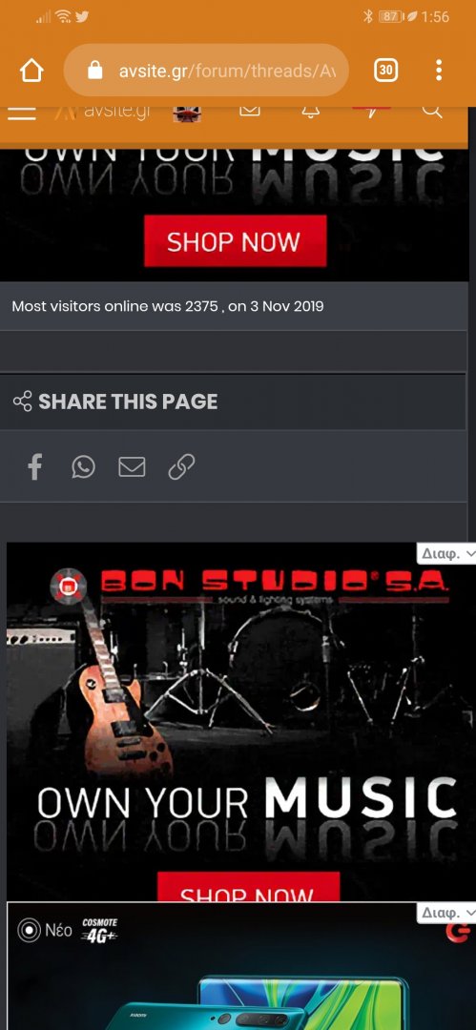Share this page on Facebook
Screen dimensions: 476x1030
pos(35,467)
